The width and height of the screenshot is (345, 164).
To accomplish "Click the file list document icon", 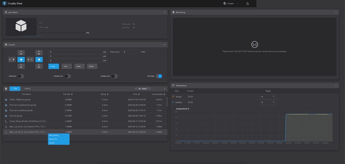I will click(x=6, y=89).
